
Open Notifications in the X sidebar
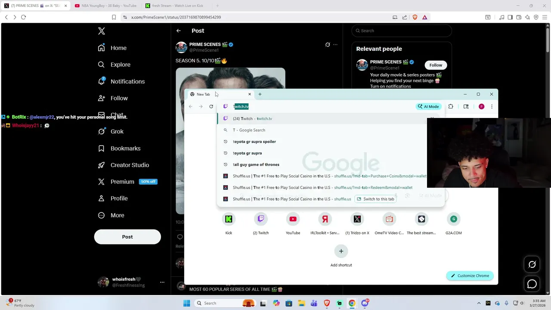[x=121, y=81]
